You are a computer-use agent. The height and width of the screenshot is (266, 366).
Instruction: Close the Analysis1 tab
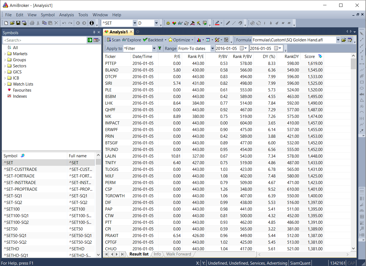coord(131,32)
